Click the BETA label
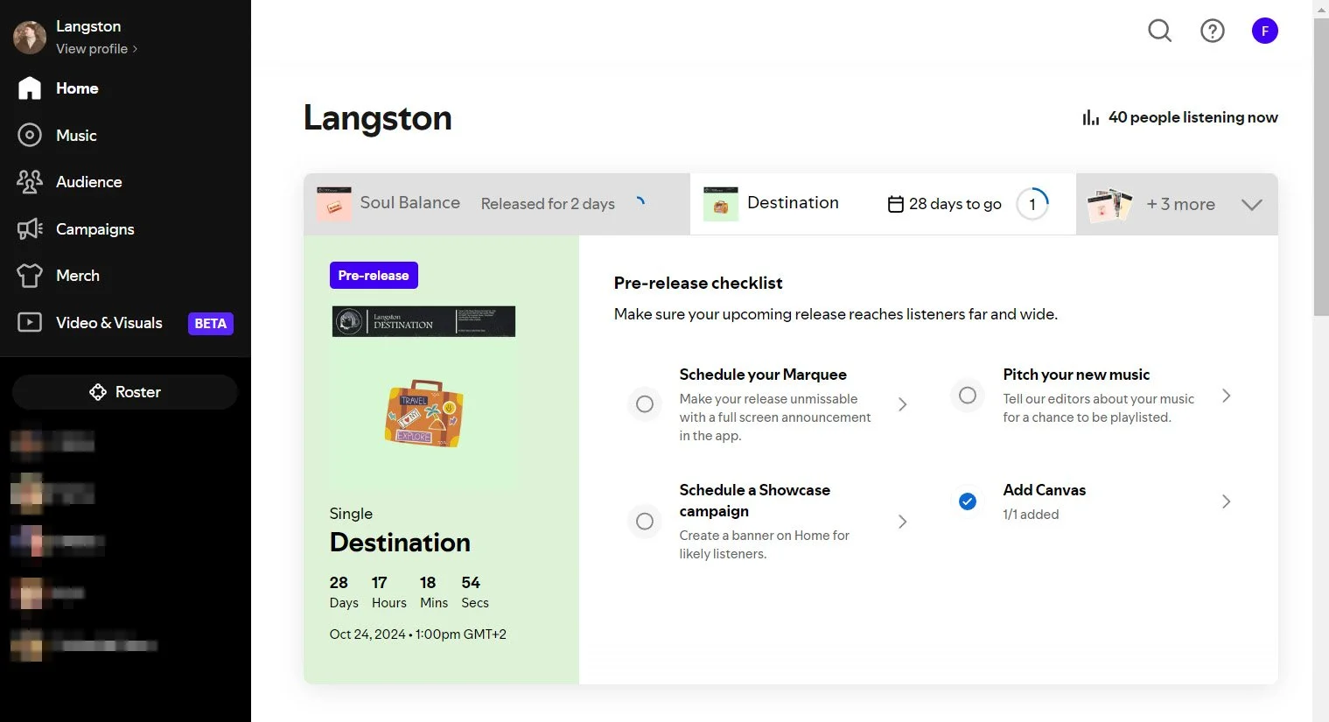Image resolution: width=1329 pixels, height=722 pixels. pyautogui.click(x=211, y=324)
